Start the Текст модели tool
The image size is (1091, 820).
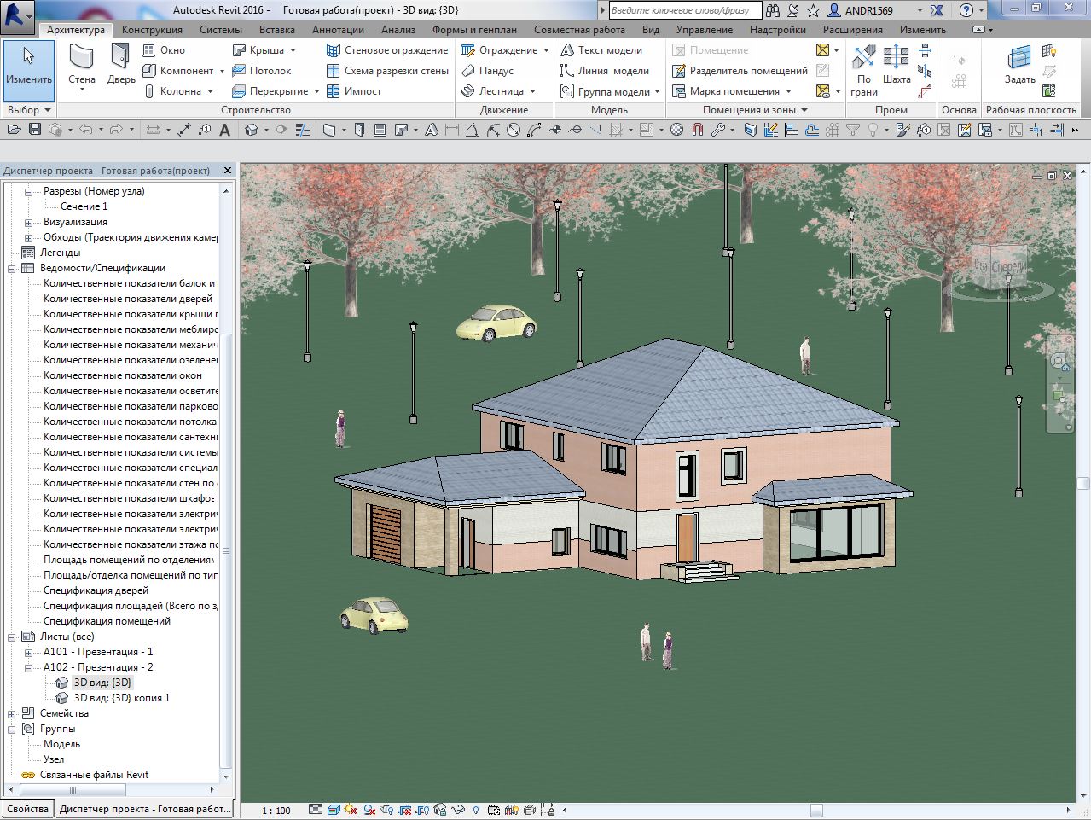click(x=601, y=50)
